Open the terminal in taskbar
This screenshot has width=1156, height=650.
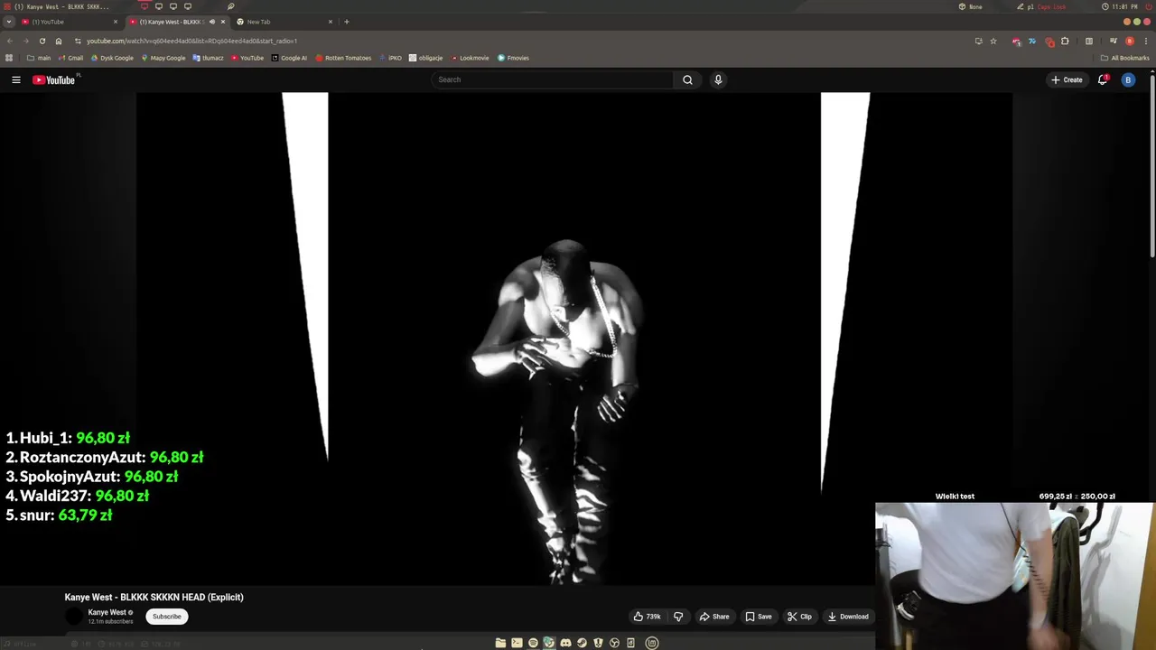[x=517, y=643]
